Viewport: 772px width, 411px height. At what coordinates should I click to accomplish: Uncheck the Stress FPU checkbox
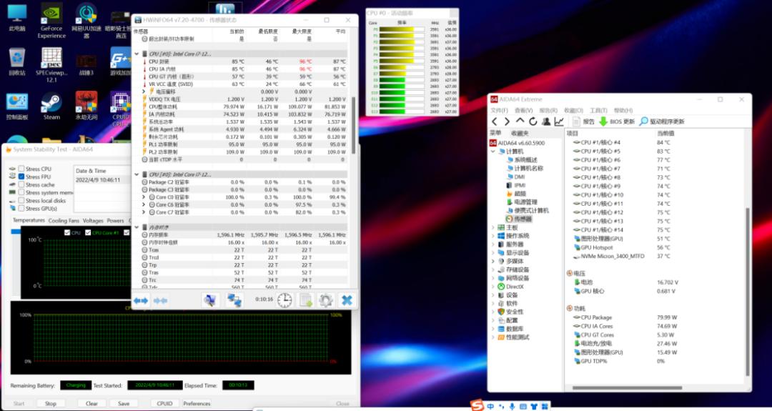pos(21,177)
